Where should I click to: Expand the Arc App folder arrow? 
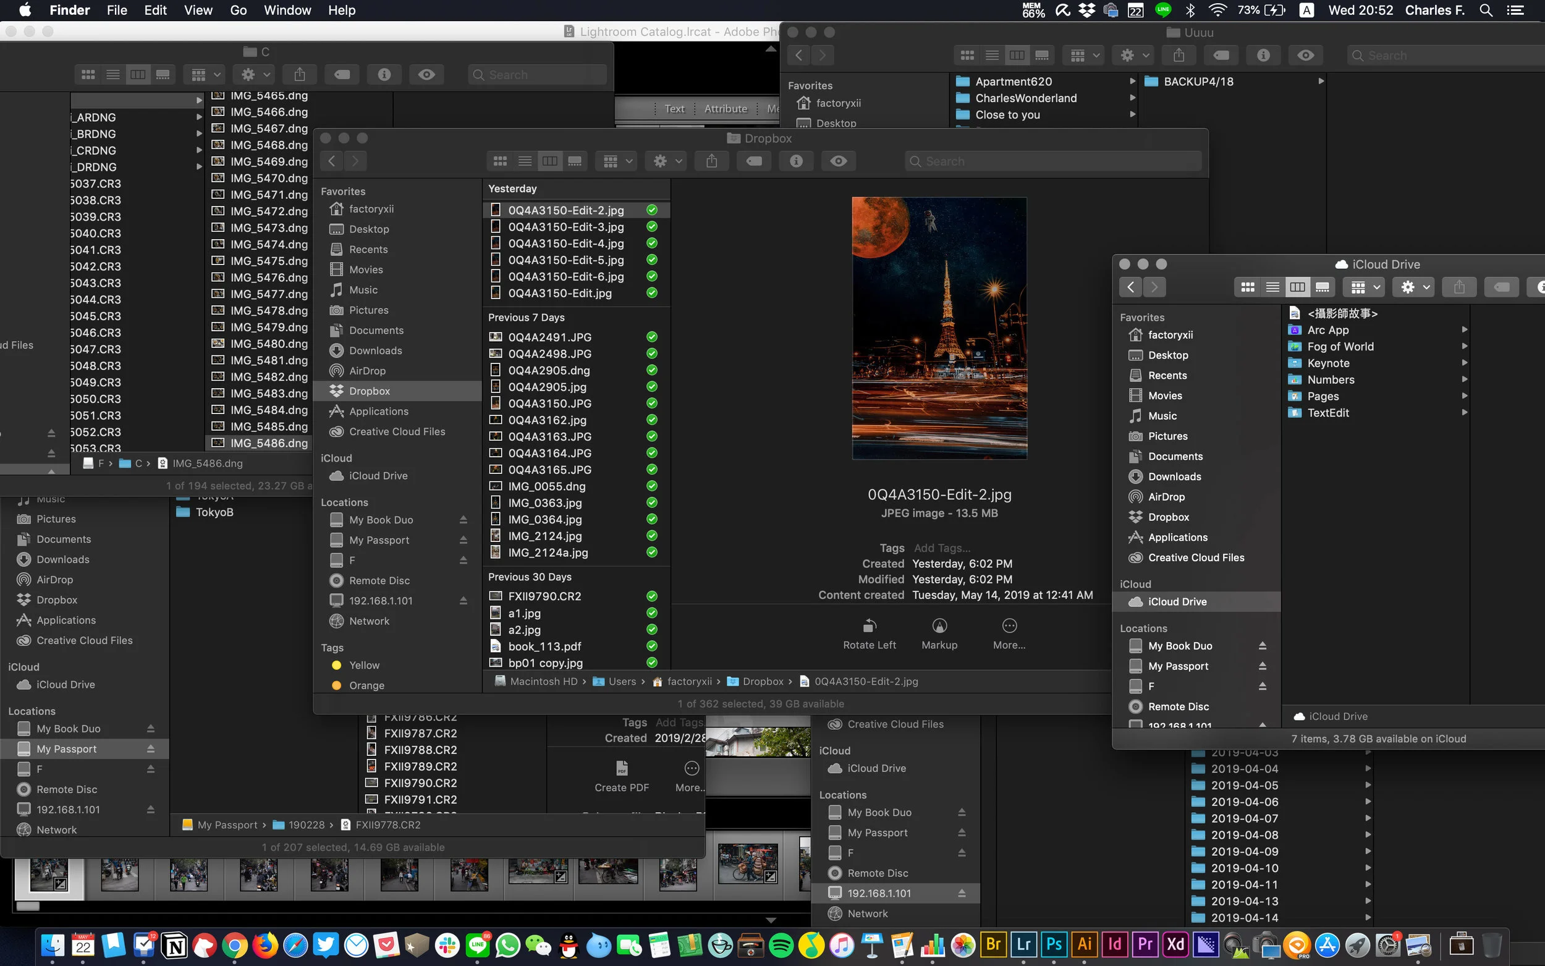coord(1464,329)
